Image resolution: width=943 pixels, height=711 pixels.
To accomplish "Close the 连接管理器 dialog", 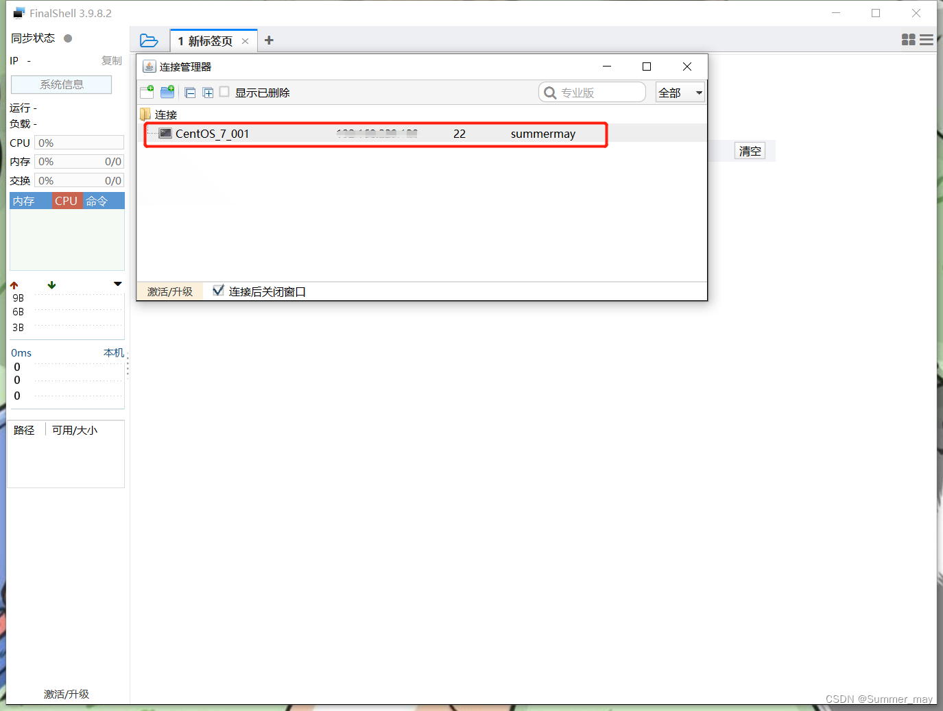I will click(x=687, y=67).
